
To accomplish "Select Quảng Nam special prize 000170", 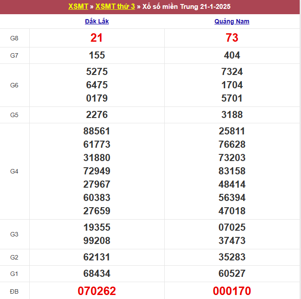I will tap(232, 291).
